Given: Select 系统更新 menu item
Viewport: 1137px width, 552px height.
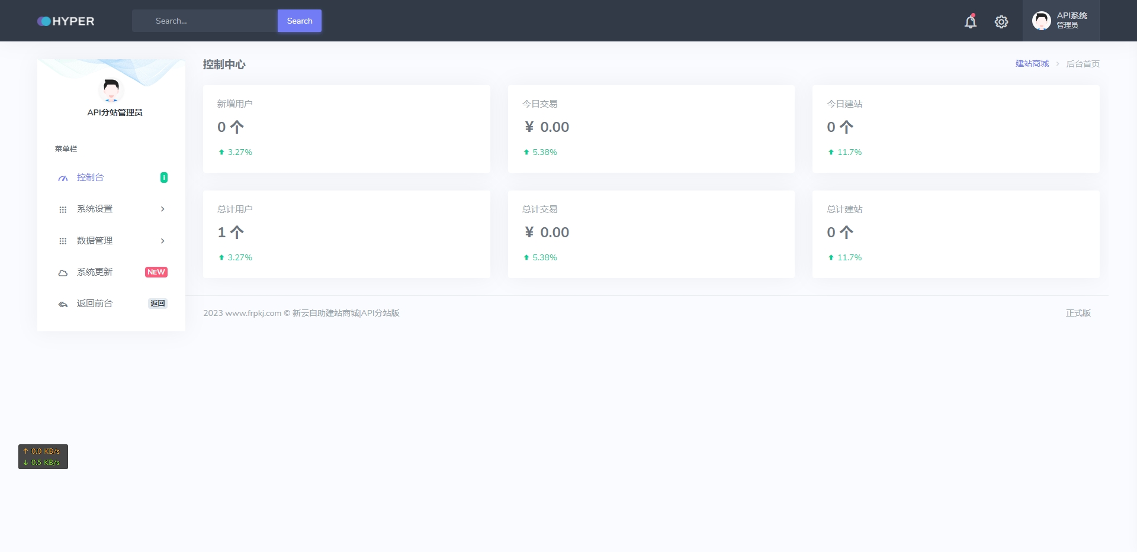Looking at the screenshot, I should (111, 272).
